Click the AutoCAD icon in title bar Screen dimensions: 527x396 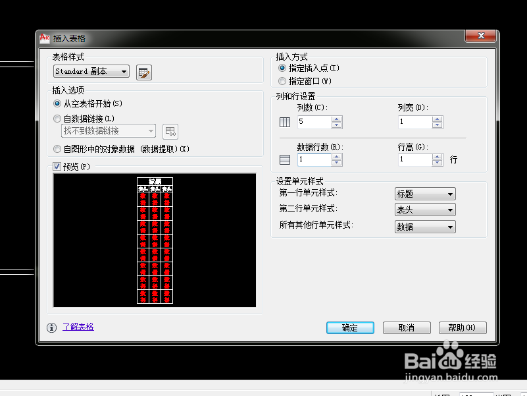pos(44,38)
